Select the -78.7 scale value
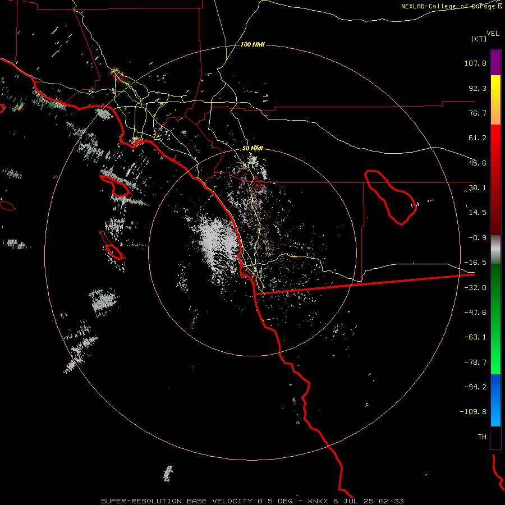This screenshot has width=505, height=505. [475, 362]
